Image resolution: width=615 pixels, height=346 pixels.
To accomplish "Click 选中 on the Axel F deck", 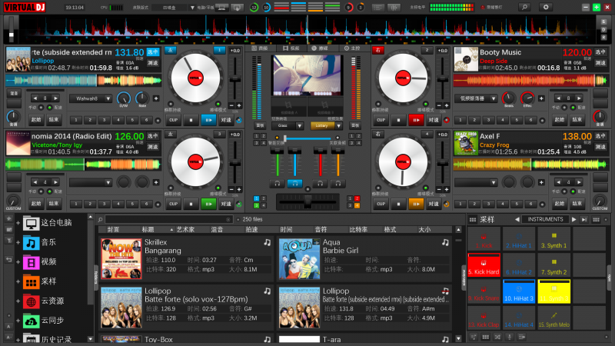I will point(600,136).
